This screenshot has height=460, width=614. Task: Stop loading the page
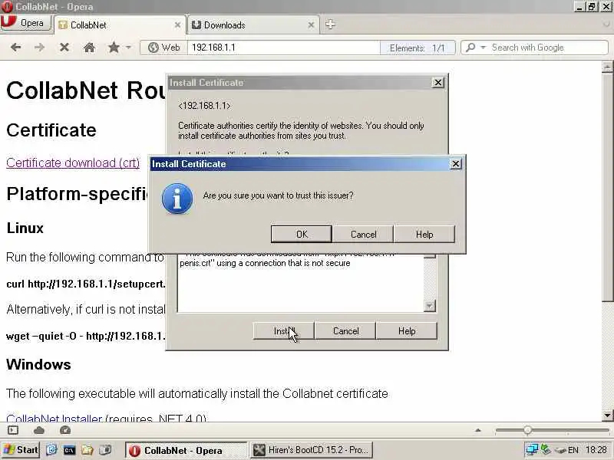coord(64,48)
